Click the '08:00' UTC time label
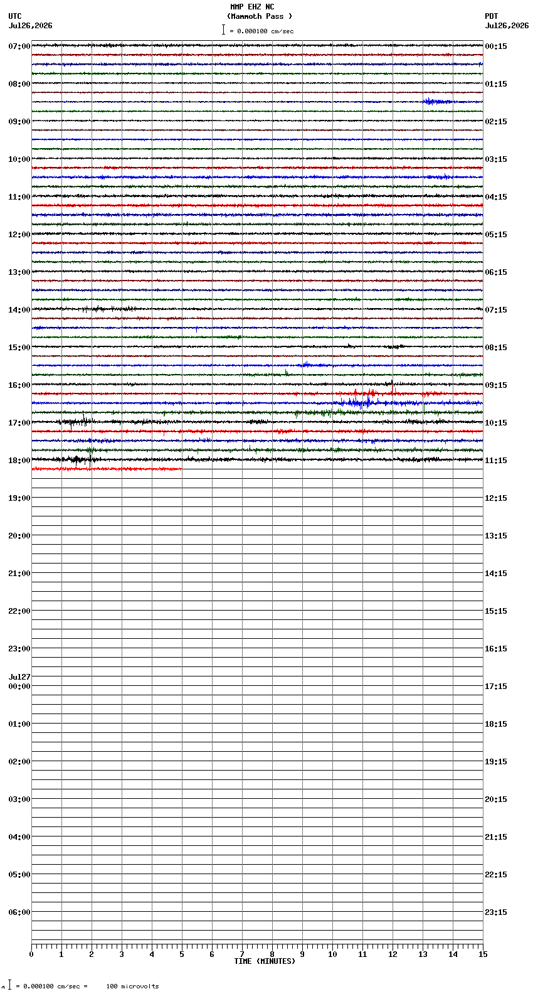The width and height of the screenshot is (533, 994). point(19,84)
